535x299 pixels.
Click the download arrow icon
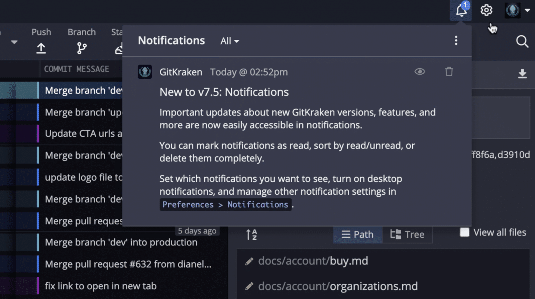coord(522,74)
